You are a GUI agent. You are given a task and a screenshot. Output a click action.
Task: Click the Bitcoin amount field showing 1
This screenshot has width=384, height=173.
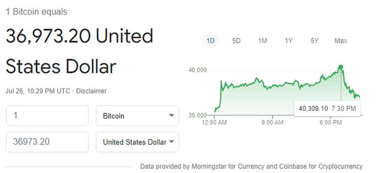(47, 116)
